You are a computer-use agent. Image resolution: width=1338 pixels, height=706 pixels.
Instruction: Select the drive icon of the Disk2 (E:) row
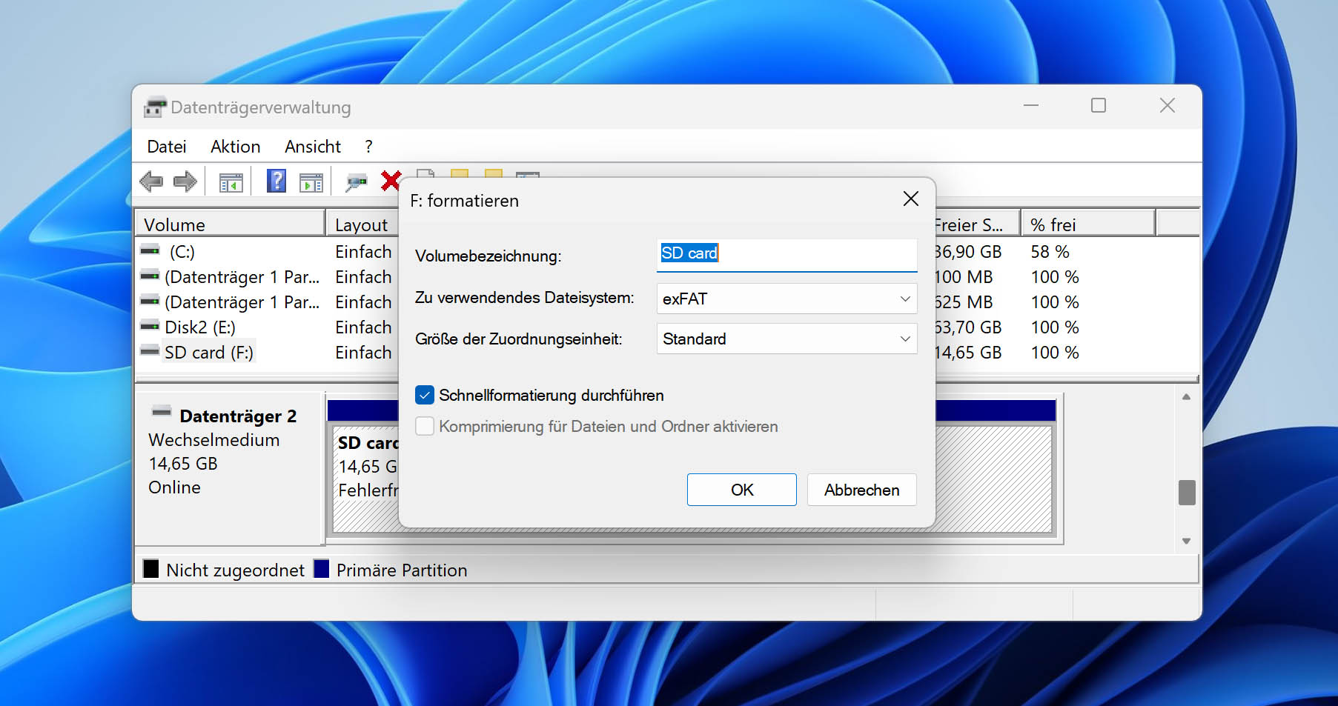click(x=150, y=327)
